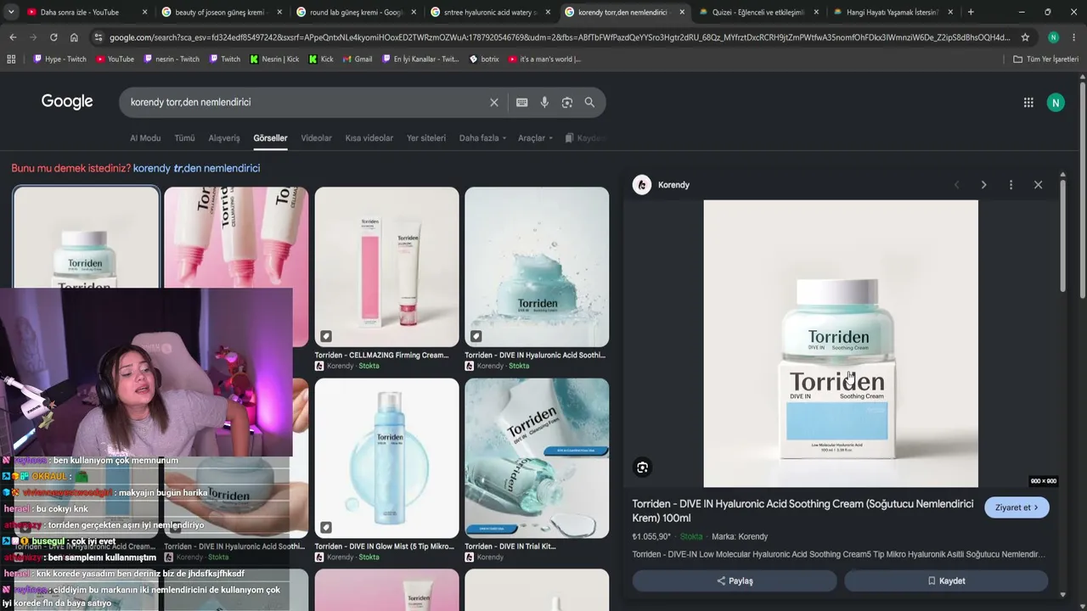This screenshot has height=611, width=1087.
Task: Click the large Torriden preview image
Action: pyautogui.click(x=841, y=344)
